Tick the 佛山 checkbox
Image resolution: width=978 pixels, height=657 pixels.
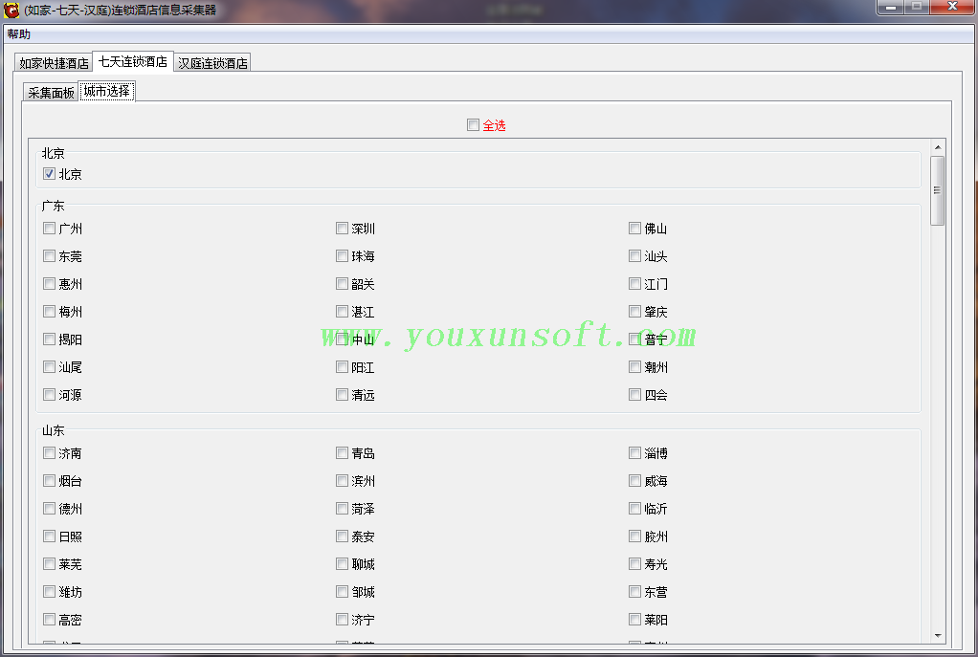click(x=635, y=229)
